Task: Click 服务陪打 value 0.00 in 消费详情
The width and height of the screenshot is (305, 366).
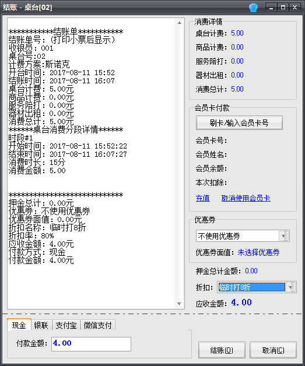Action: point(237,61)
